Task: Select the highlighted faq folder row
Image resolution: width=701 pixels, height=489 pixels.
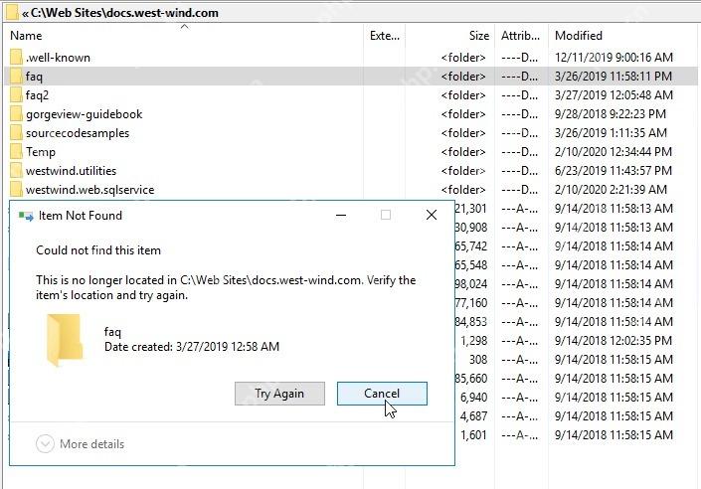Action: click(350, 76)
